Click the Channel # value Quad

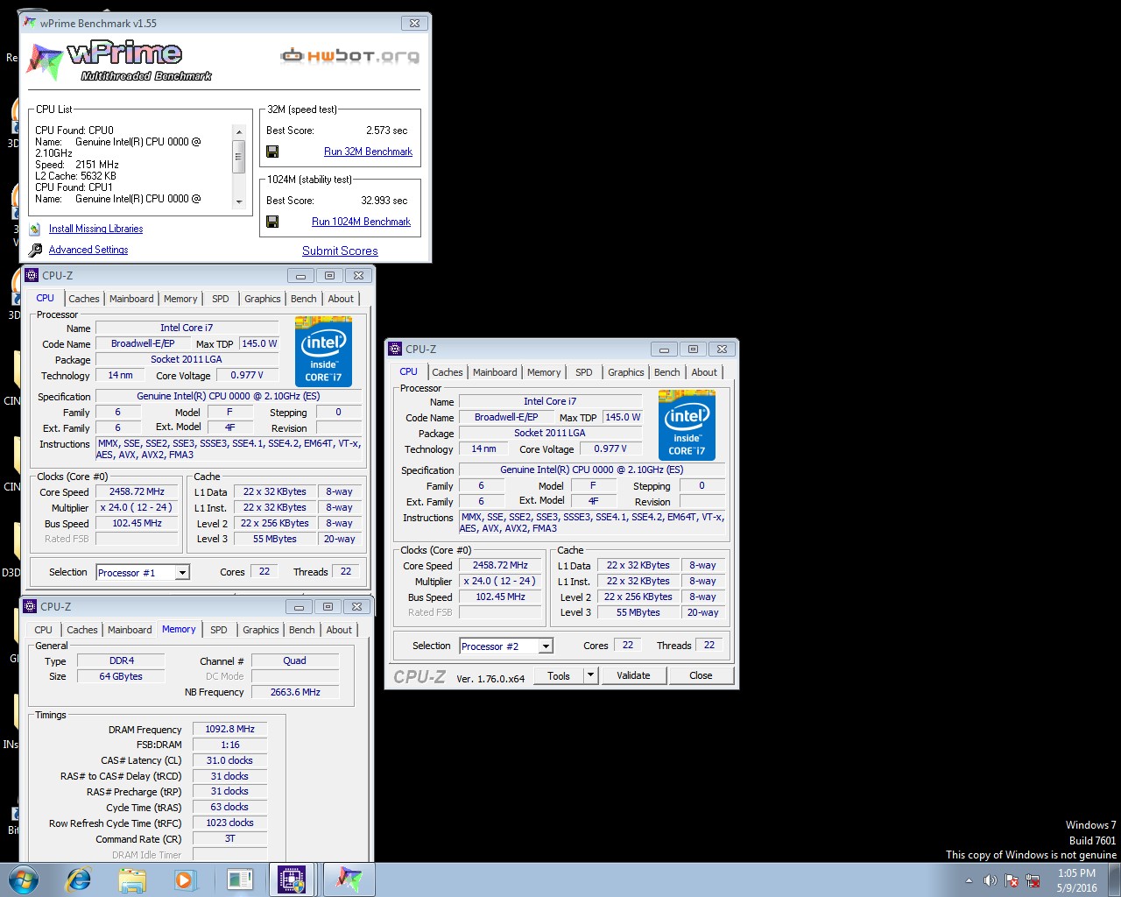tap(295, 660)
